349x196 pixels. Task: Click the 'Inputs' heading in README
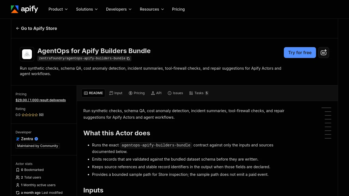(x=93, y=190)
